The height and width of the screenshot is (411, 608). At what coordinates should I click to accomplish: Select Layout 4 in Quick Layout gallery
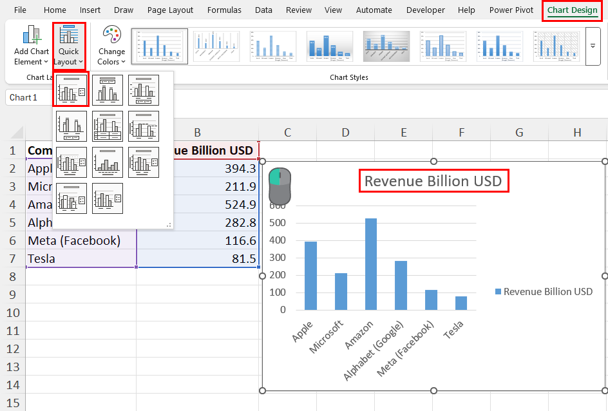[71, 126]
